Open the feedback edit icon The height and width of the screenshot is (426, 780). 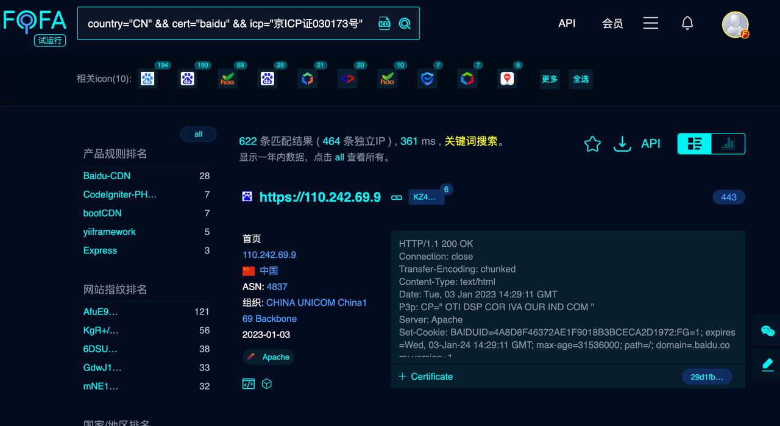767,364
